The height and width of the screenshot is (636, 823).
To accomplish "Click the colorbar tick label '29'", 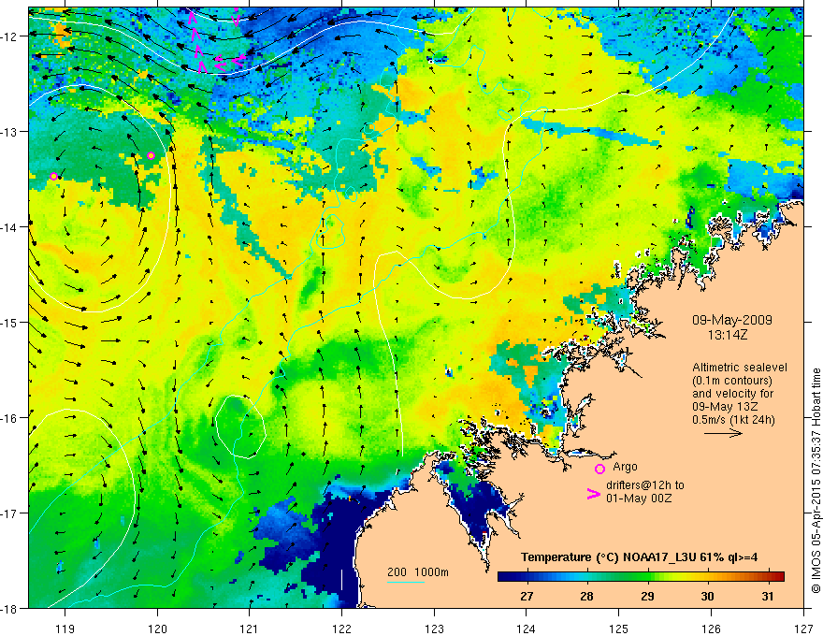I will click(647, 596).
